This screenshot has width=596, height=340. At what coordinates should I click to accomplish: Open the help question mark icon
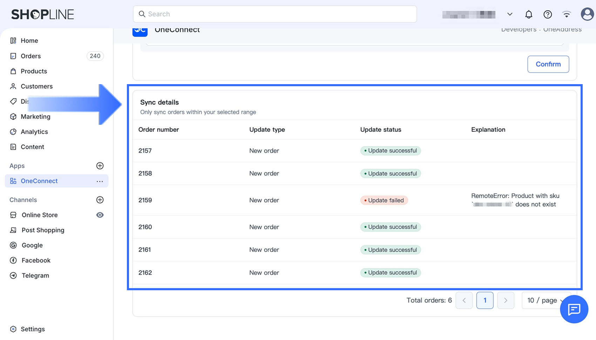click(x=548, y=14)
